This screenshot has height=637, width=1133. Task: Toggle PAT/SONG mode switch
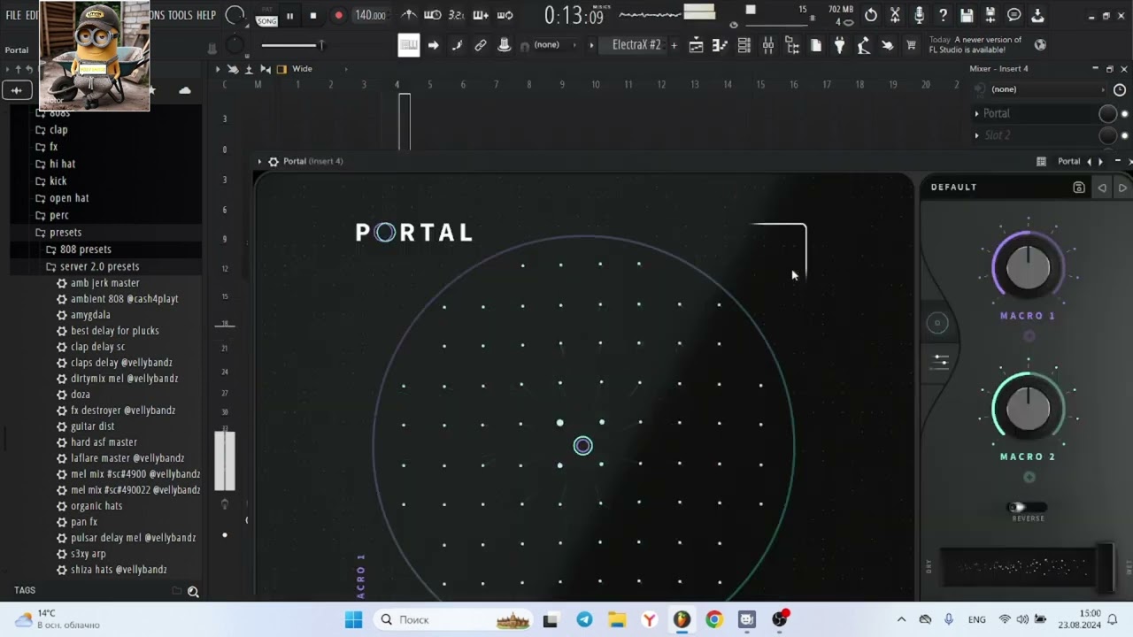(x=266, y=17)
